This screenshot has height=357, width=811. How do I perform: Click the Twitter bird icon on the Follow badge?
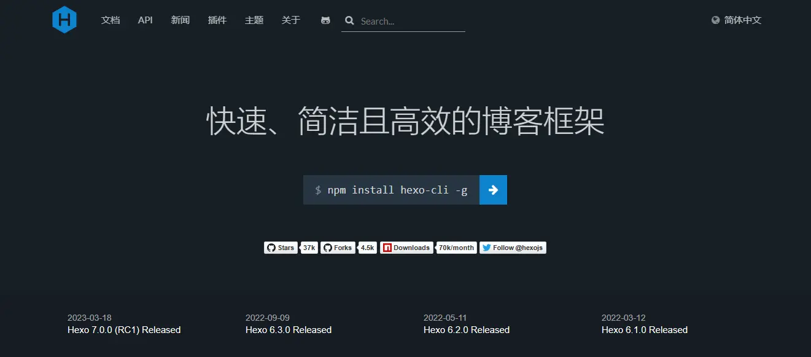tap(486, 248)
